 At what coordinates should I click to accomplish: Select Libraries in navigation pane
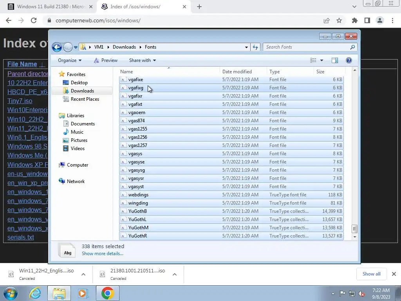point(76,116)
